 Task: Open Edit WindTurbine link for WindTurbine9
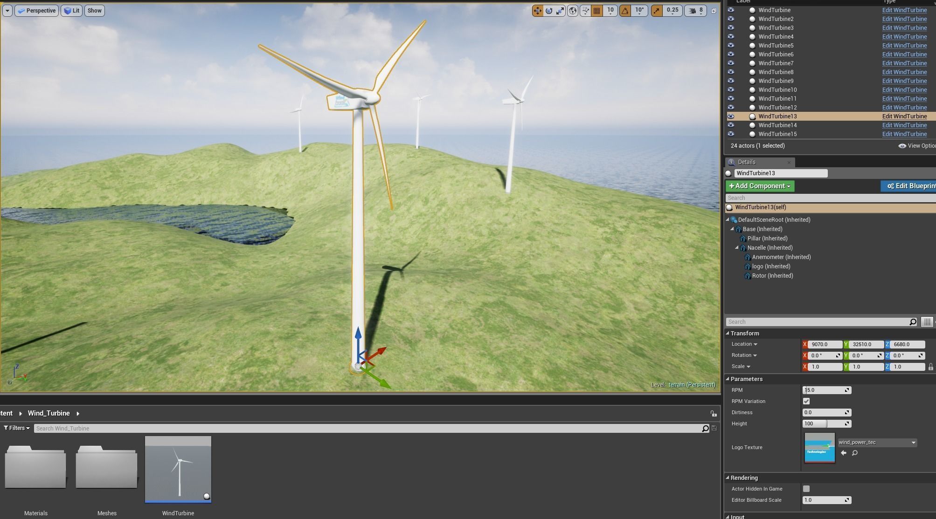[904, 81]
